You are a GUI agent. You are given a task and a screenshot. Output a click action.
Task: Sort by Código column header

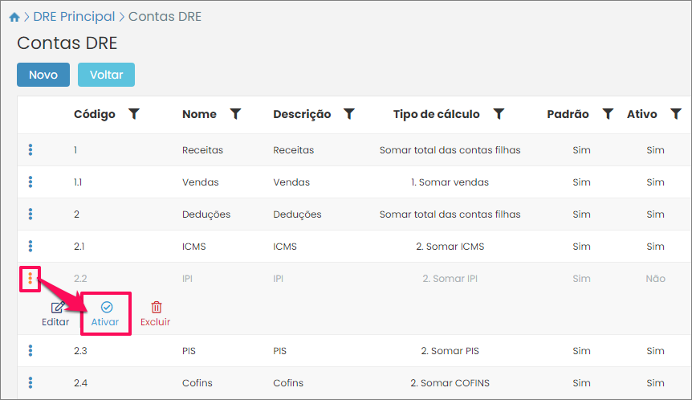(95, 114)
